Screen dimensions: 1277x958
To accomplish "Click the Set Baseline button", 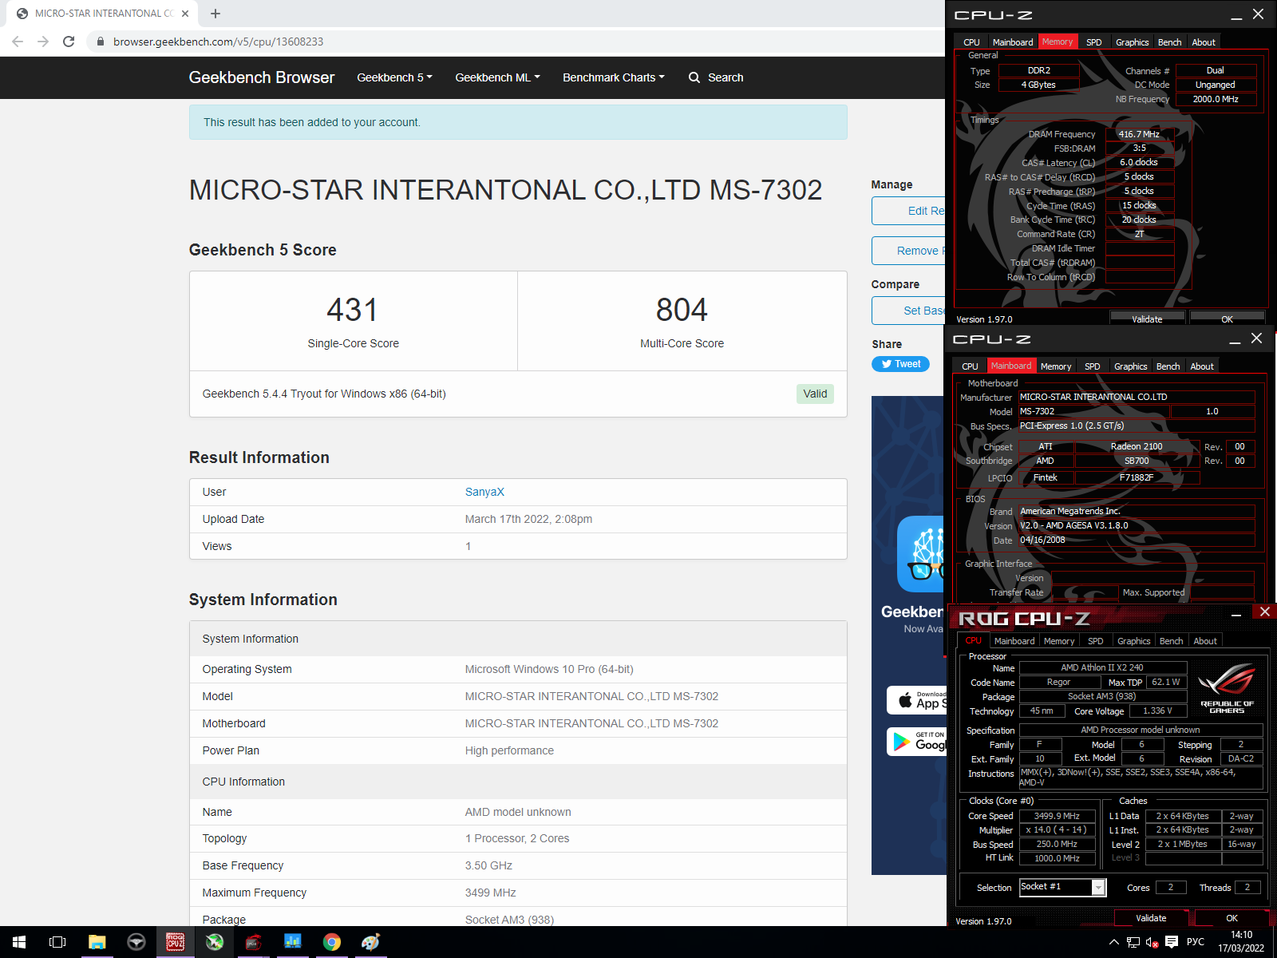I will [908, 311].
